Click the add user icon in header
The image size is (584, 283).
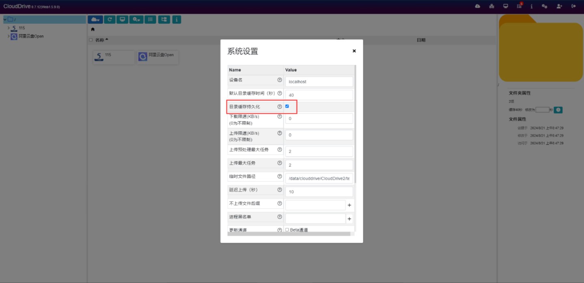point(559,6)
